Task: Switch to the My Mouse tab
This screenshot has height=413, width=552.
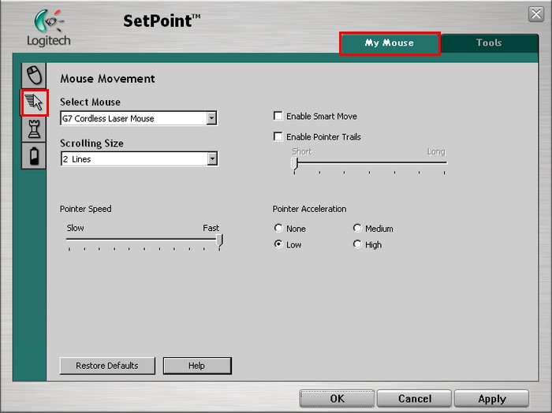Action: point(390,43)
